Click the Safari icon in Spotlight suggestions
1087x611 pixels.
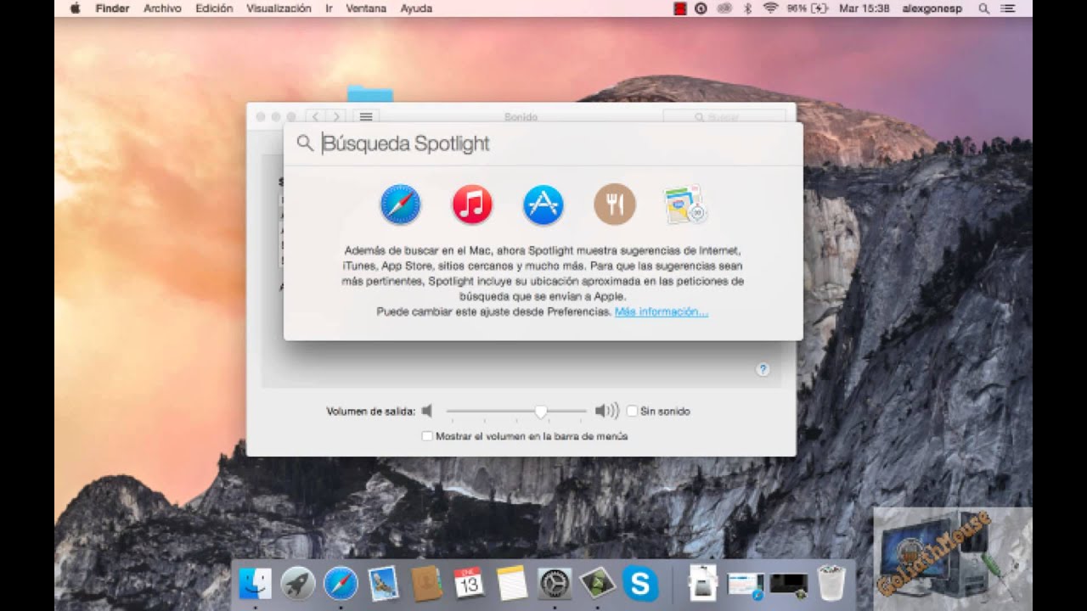tap(400, 205)
